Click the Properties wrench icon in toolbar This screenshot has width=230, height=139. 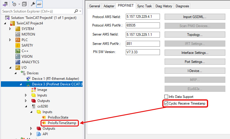coord(33,4)
